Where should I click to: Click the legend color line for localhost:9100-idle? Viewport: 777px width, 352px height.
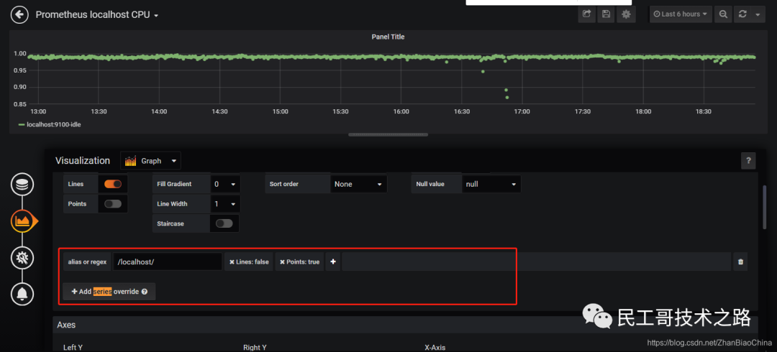22,125
